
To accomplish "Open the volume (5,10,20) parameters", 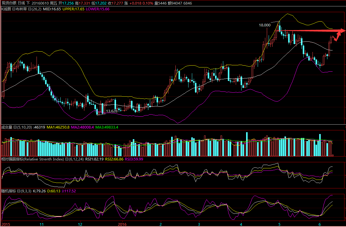I will [x=23, y=127].
